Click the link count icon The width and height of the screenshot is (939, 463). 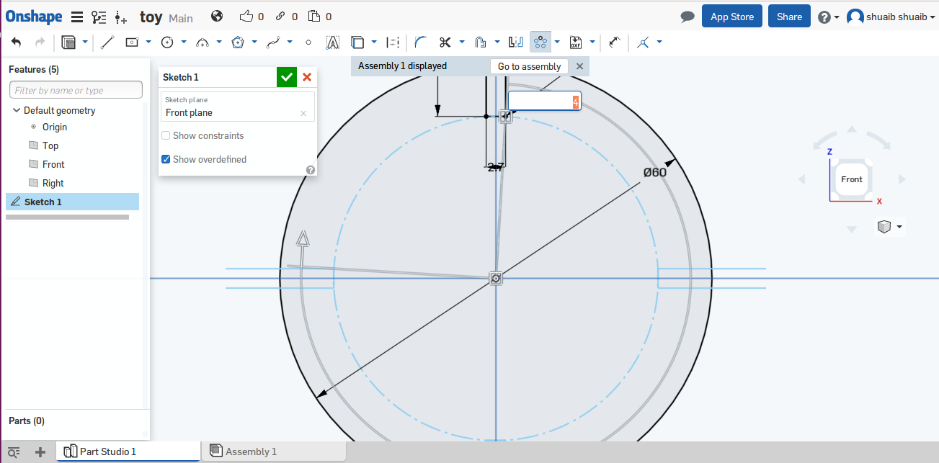pyautogui.click(x=280, y=16)
